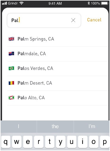Tap the tricolor flag beside Palm Desert

point(11,83)
